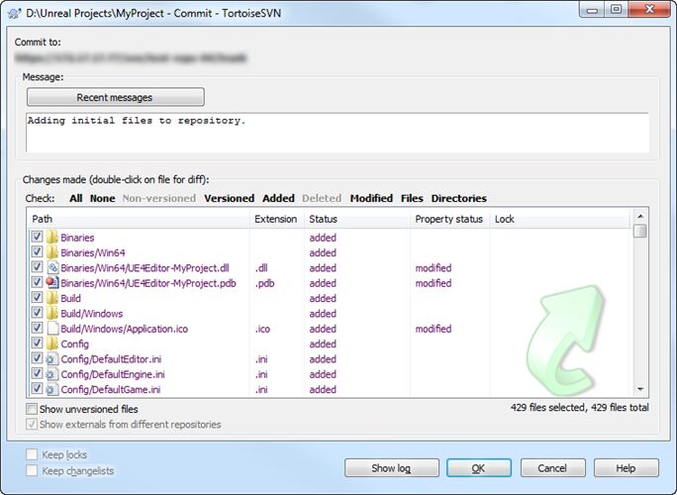Viewport: 677px width, 495px height.
Task: Click inside the commit message field
Action: point(338,133)
